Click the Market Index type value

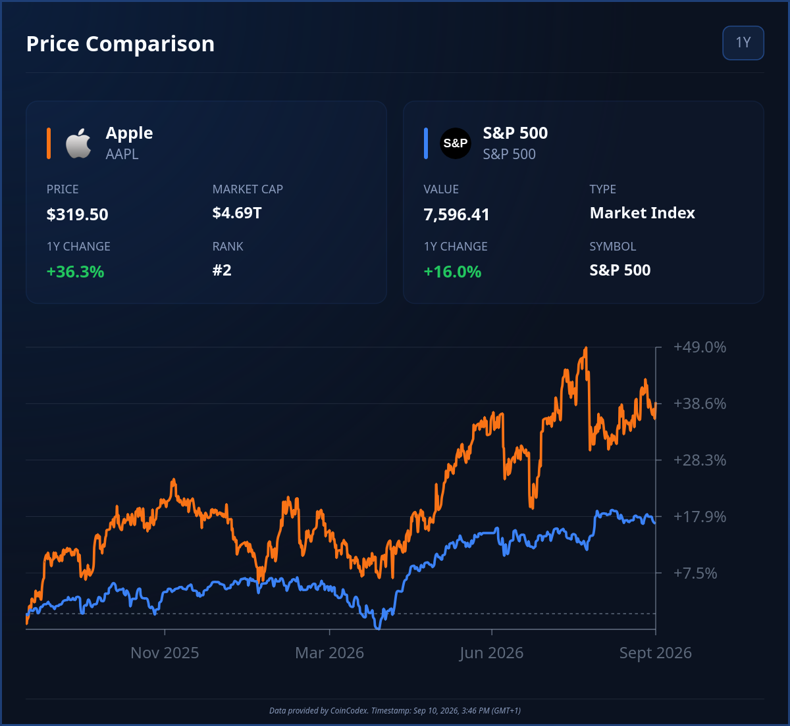tap(643, 213)
